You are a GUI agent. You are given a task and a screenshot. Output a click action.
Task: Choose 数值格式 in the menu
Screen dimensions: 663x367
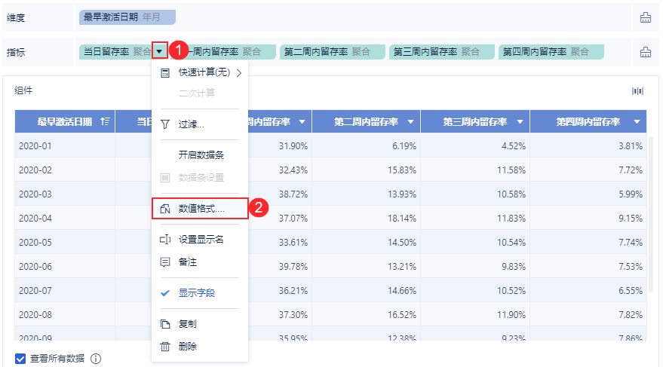coord(201,208)
